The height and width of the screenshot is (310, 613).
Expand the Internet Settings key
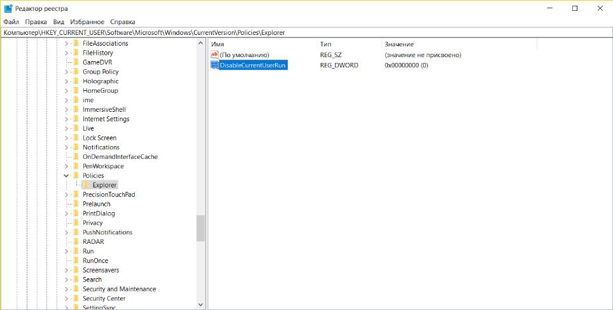pos(67,119)
